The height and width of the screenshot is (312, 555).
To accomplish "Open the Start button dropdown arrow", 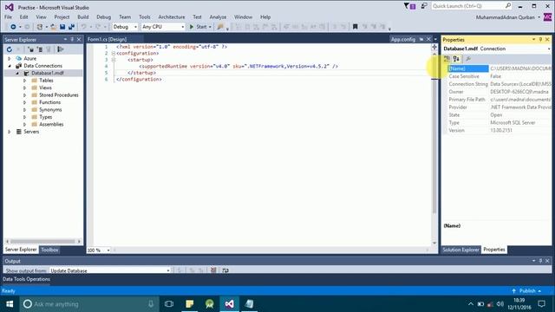I will (x=210, y=27).
